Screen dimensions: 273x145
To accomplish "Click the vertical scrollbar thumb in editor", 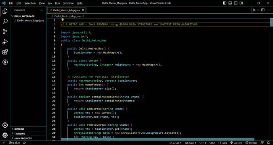I will point(271,22).
